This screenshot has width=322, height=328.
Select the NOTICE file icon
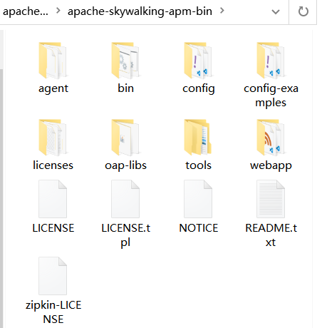tap(198, 199)
